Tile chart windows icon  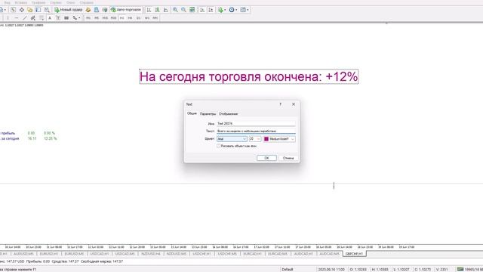click(x=192, y=10)
